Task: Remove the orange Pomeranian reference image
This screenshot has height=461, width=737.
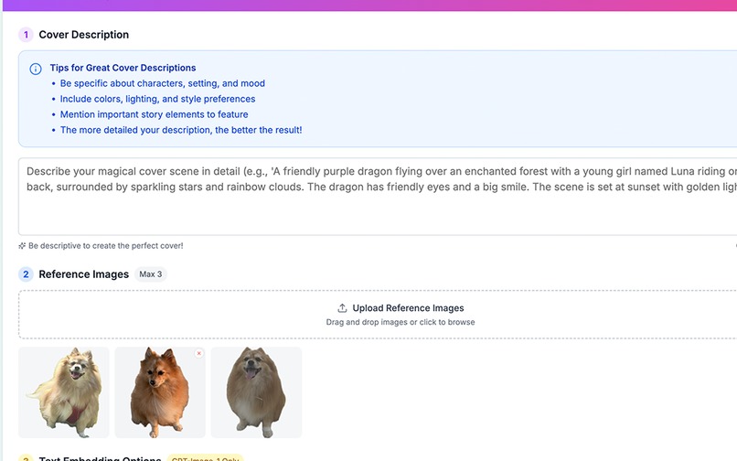Action: (198, 354)
